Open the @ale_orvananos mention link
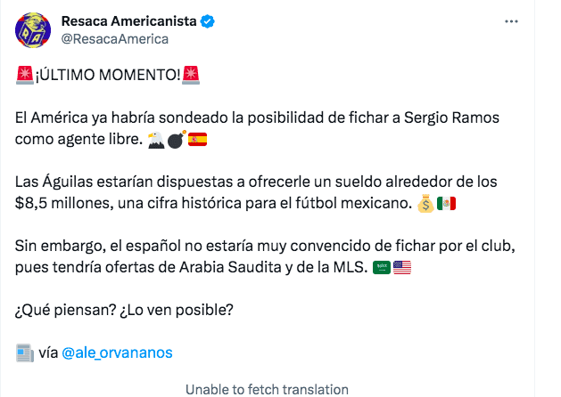The width and height of the screenshot is (561, 397). pos(117,352)
